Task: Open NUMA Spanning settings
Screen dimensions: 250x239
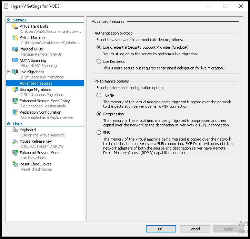Action: click(33, 60)
